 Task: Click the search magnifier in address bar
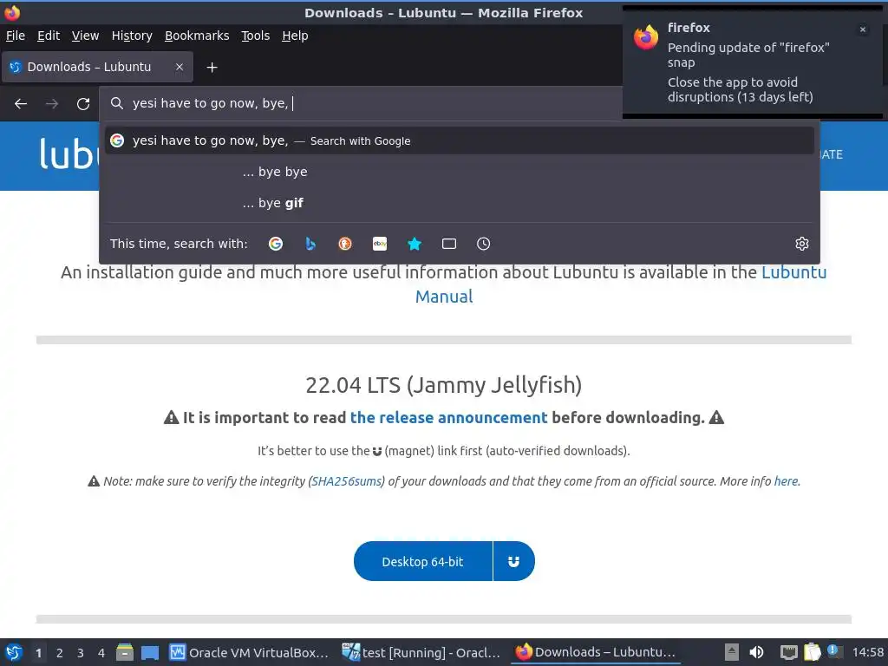pos(117,103)
